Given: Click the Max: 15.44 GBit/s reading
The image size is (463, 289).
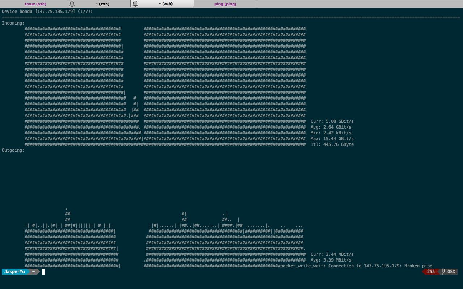Looking at the screenshot, I should click(x=332, y=139).
